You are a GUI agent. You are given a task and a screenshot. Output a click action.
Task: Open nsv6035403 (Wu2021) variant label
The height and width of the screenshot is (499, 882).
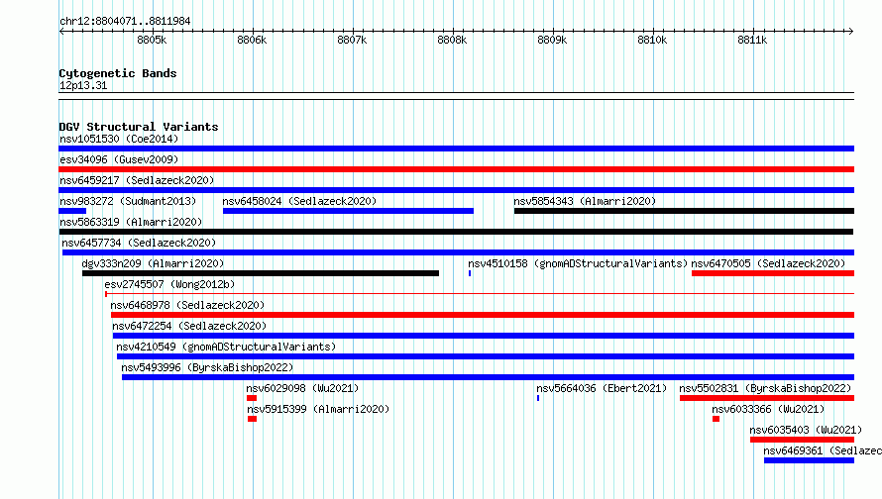(x=806, y=430)
